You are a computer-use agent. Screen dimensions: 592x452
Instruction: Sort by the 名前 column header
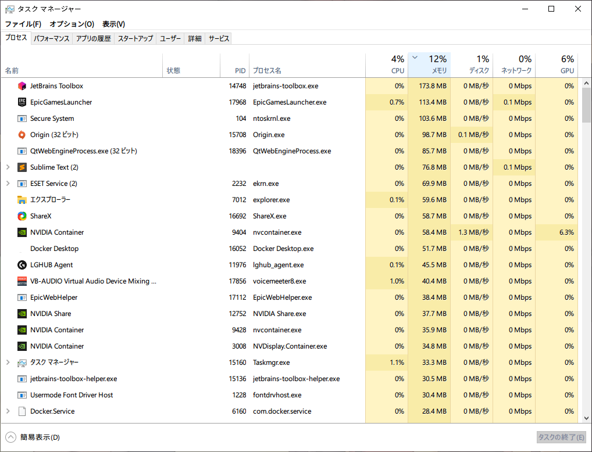pos(82,65)
